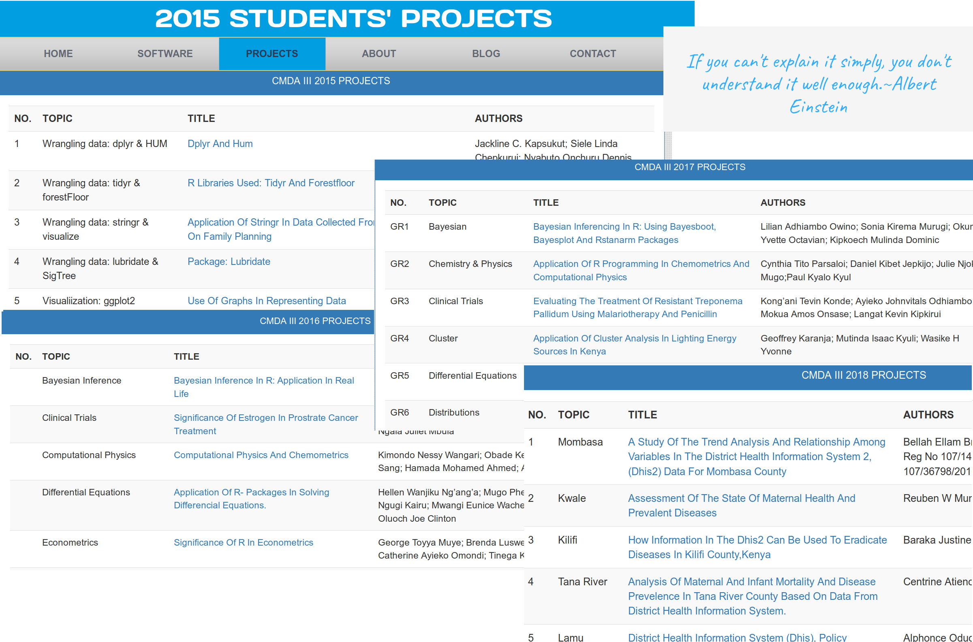The height and width of the screenshot is (642, 973).
Task: Click the 'Hellen Wanjiku Ng'ang'a' authors cell
Action: (x=451, y=505)
